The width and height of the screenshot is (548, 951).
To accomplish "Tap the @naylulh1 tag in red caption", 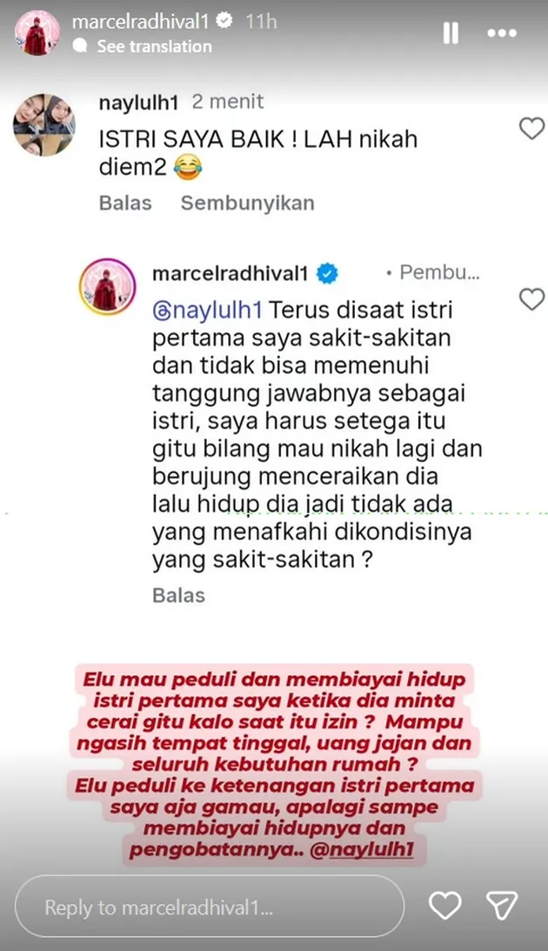I will [x=362, y=849].
